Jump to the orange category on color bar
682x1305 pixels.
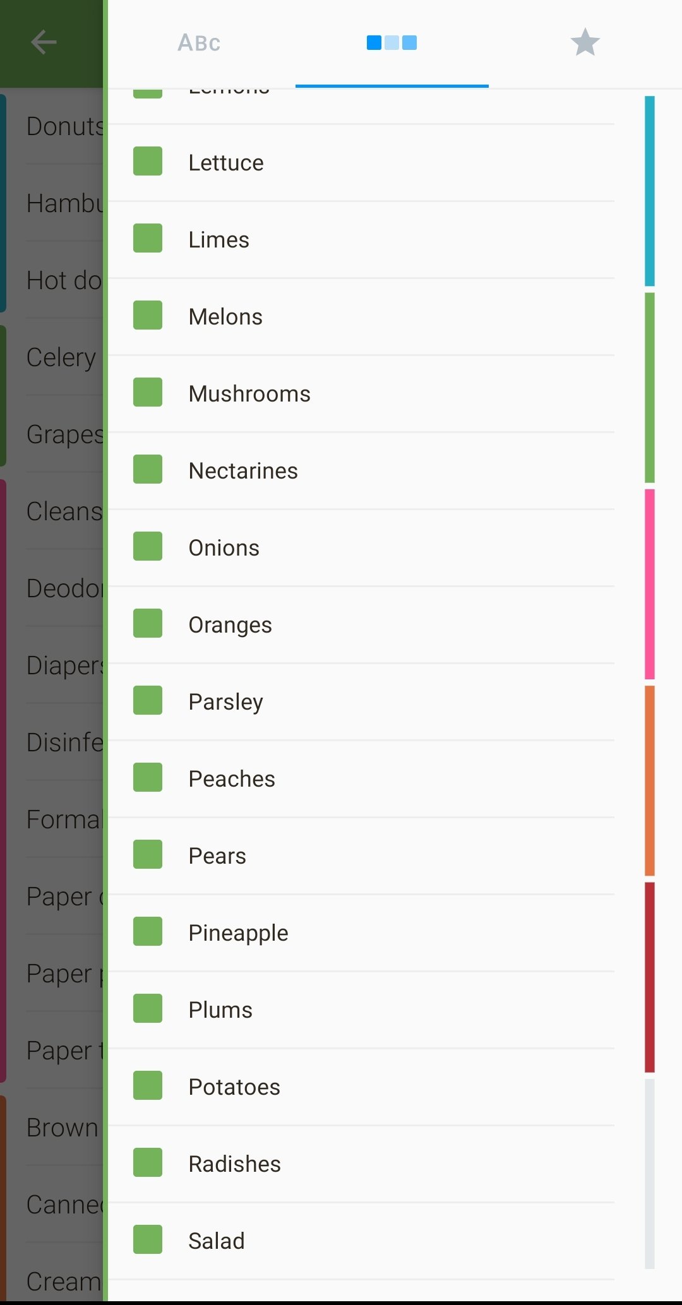pos(649,780)
